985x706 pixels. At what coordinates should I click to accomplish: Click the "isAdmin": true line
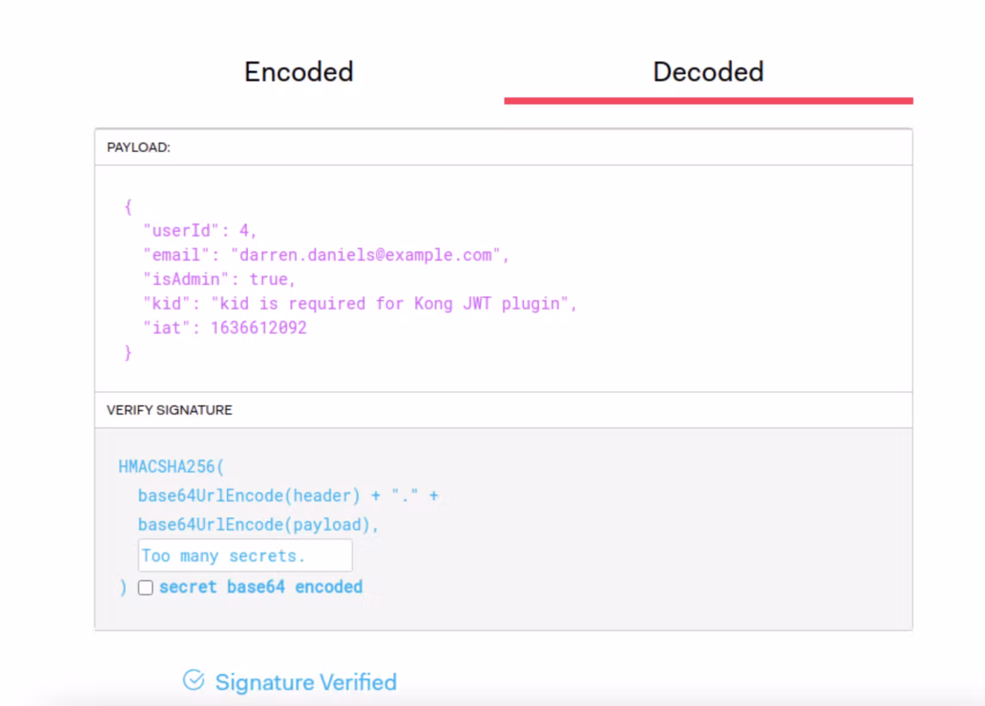coord(219,279)
